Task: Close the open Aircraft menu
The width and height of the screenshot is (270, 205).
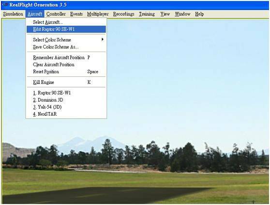Action: coord(35,14)
